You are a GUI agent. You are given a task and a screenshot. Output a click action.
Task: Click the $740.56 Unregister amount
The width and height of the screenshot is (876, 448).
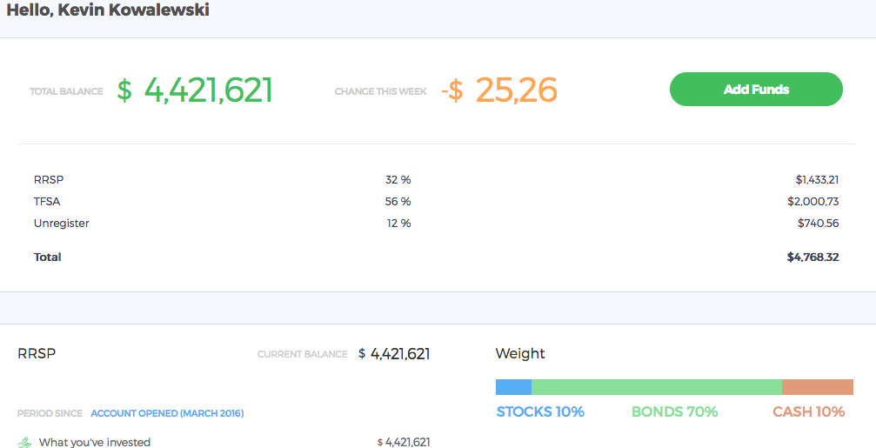coord(819,224)
